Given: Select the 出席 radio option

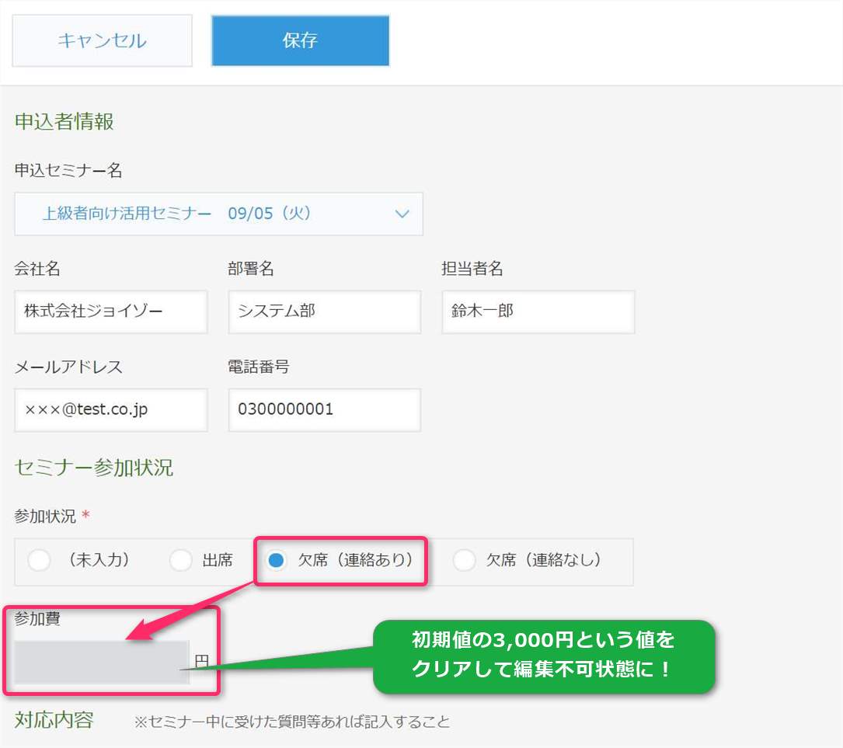Looking at the screenshot, I should coord(180,561).
